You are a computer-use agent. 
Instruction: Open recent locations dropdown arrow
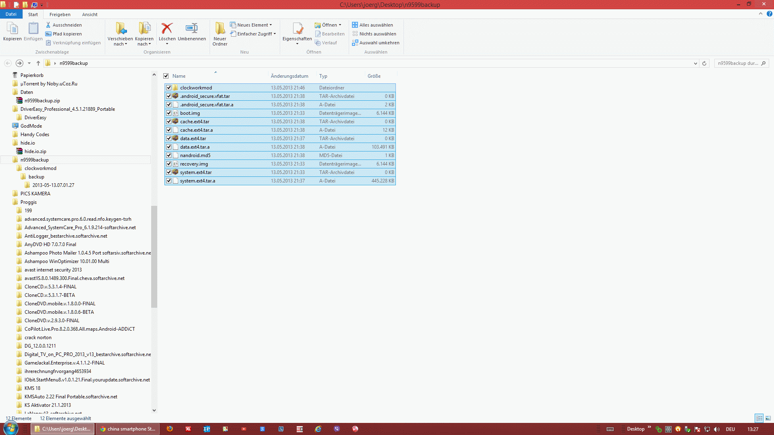click(x=29, y=63)
